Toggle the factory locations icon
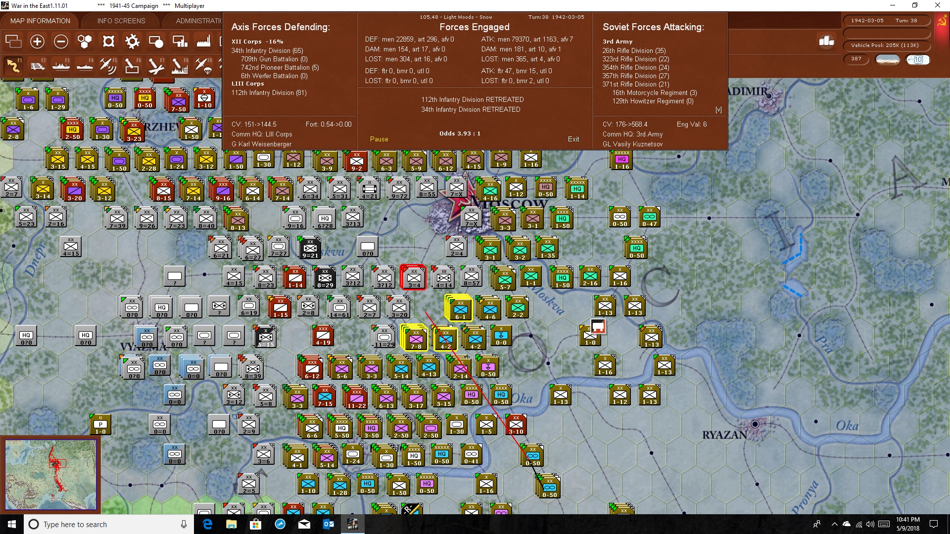This screenshot has width=950, height=534. (x=203, y=42)
